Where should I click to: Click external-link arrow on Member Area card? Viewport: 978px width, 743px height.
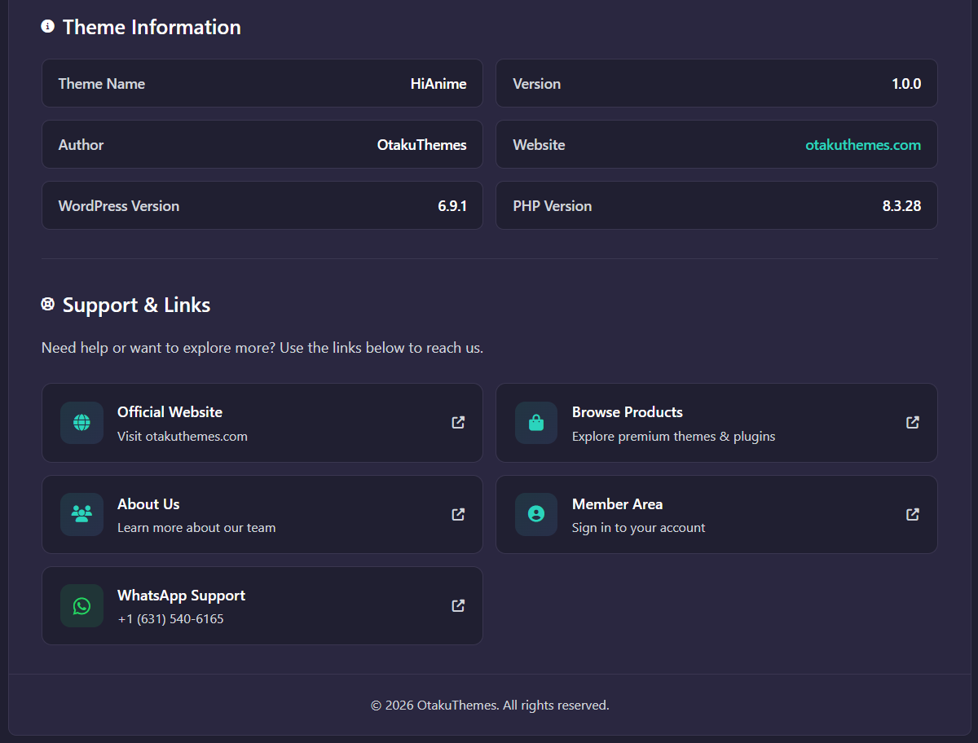pos(913,514)
